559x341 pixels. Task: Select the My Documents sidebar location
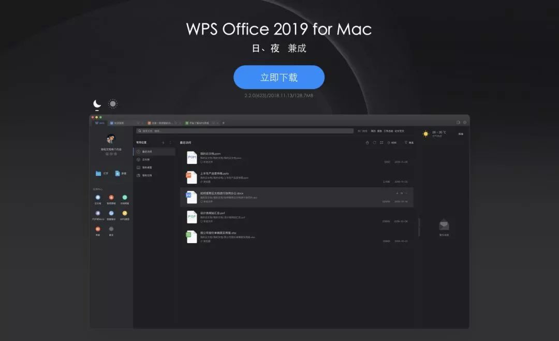[x=154, y=175]
